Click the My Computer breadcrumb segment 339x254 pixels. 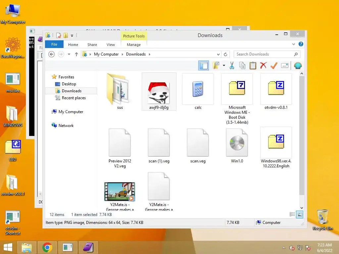click(106, 54)
